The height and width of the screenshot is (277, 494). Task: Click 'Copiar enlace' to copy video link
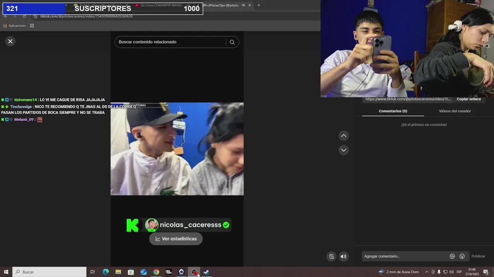[469, 99]
